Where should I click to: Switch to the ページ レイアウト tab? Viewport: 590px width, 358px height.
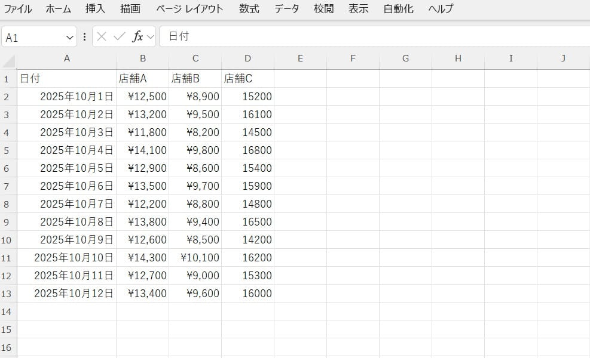pos(189,9)
